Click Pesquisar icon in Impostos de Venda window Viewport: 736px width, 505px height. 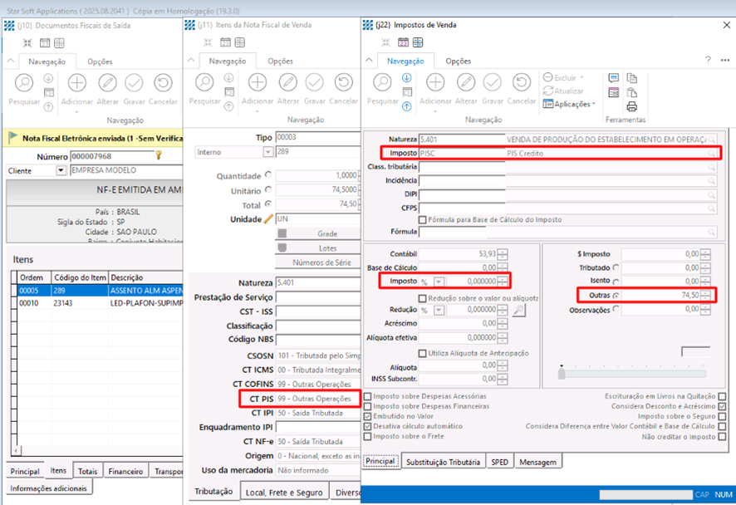click(382, 83)
